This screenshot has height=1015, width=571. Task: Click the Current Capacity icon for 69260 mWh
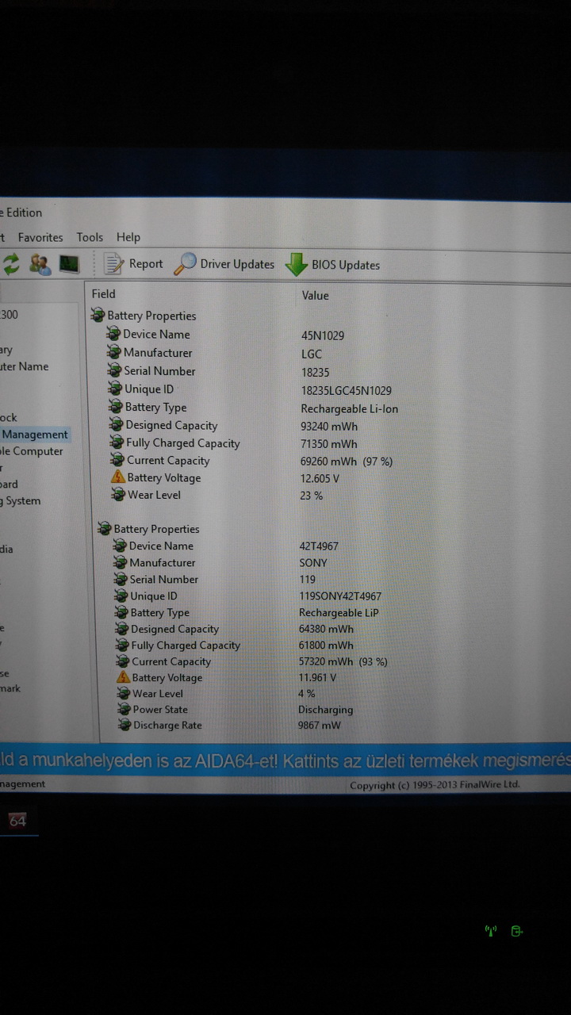117,460
